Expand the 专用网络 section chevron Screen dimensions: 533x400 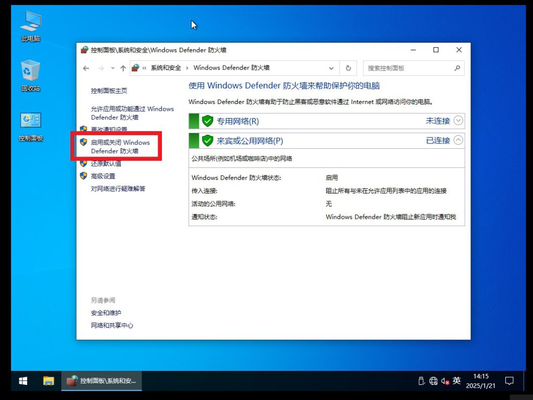coord(458,121)
